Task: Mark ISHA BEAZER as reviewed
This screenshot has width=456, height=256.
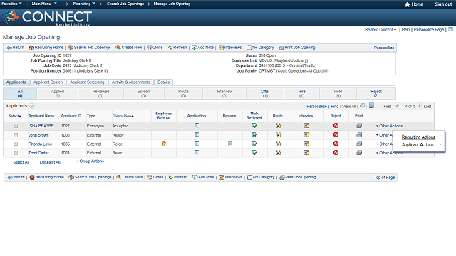Action: pos(254,126)
